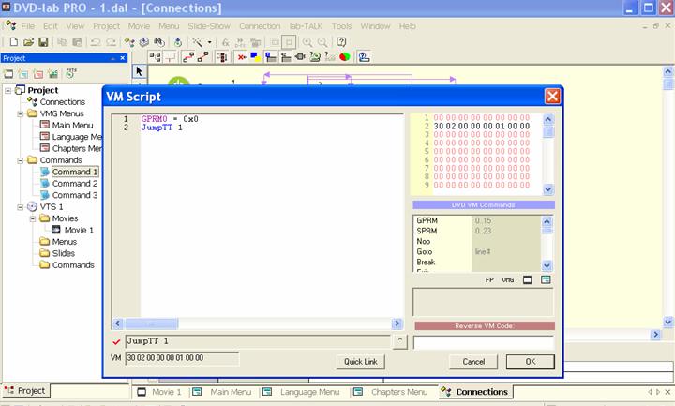Select Movie 1 in project tree
Viewport: 675px width, 406px height.
coord(79,230)
